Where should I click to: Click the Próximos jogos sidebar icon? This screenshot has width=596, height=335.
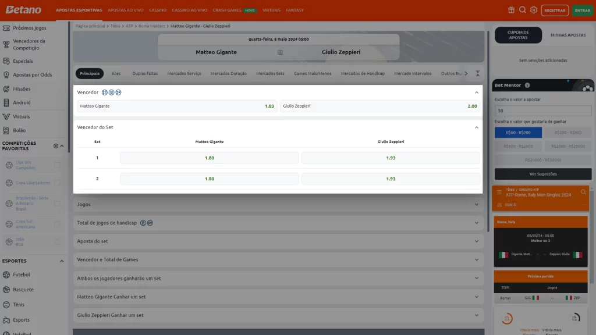(x=6, y=28)
